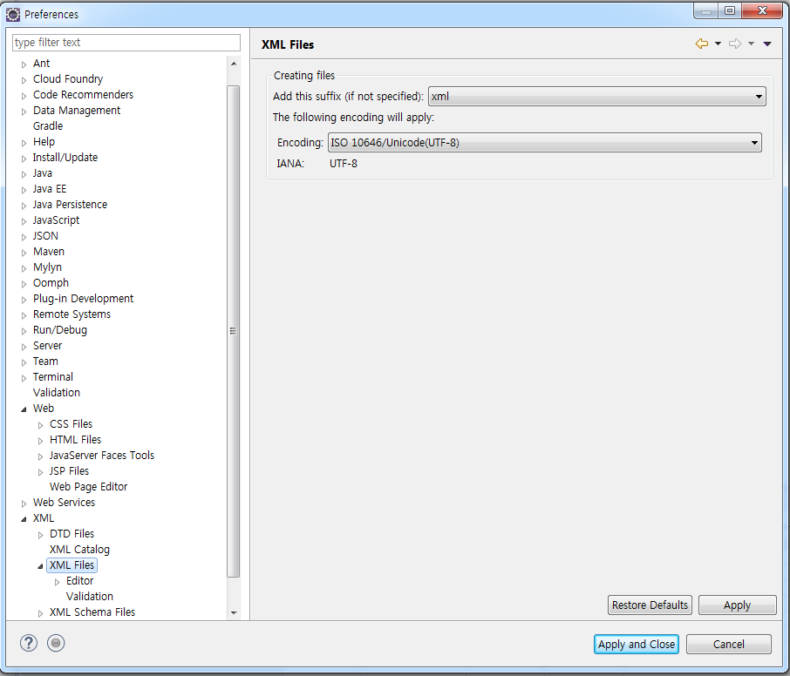This screenshot has width=790, height=676.
Task: Select Maven in the tree
Action: point(48,251)
